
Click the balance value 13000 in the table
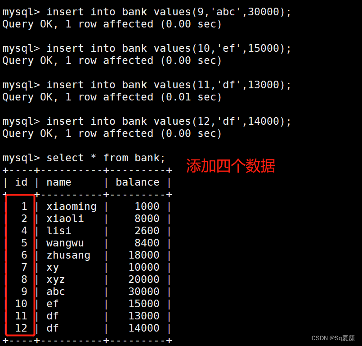tap(144, 316)
